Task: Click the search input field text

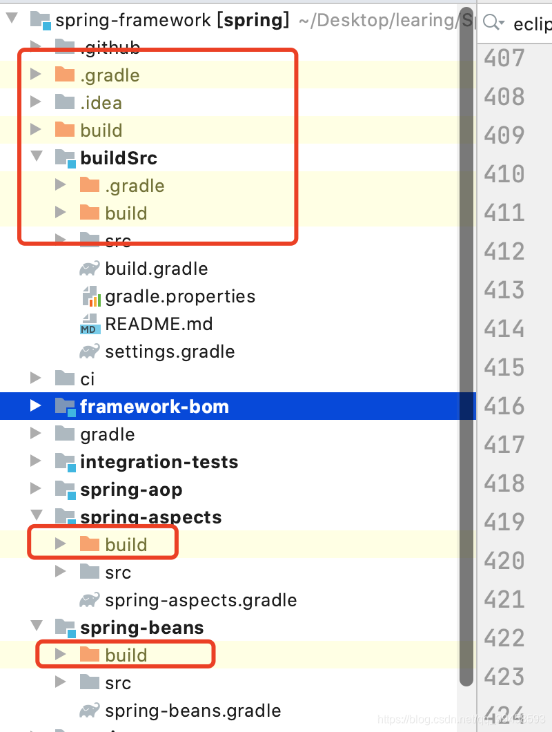Action: [533, 23]
